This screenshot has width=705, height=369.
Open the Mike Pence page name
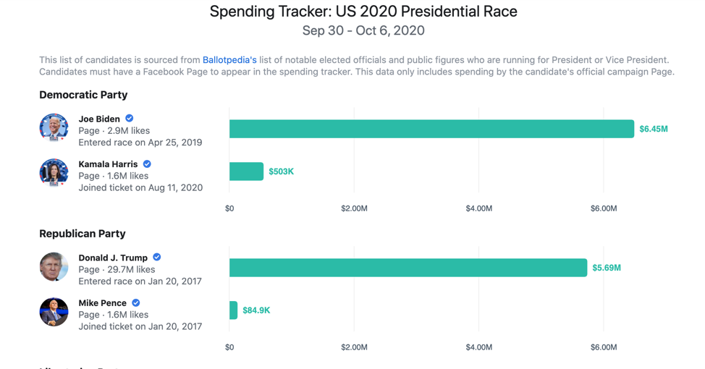point(102,304)
